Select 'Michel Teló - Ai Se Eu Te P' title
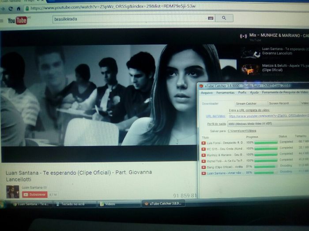This screenshot has height=231, width=309. pos(225,161)
